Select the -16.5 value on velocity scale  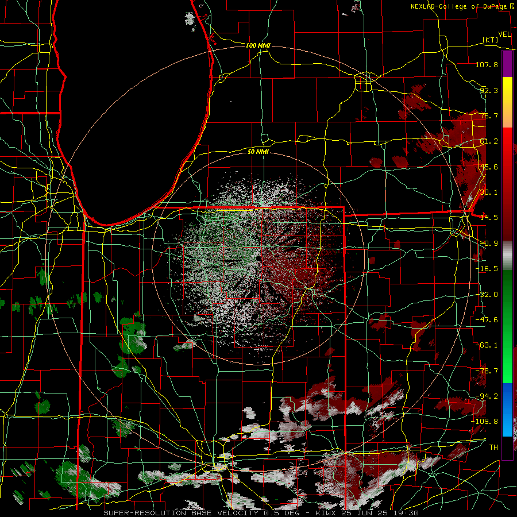point(487,269)
